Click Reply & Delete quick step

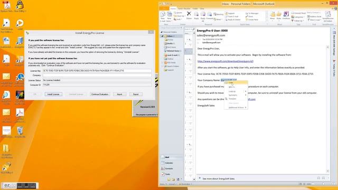point(232,20)
